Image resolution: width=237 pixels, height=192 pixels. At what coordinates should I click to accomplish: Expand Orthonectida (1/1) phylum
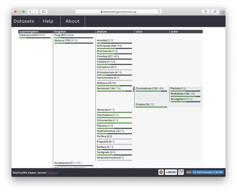(x=107, y=120)
